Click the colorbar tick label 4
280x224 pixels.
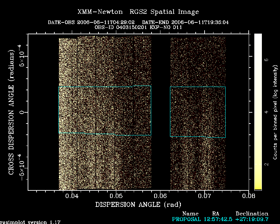tap(266, 112)
